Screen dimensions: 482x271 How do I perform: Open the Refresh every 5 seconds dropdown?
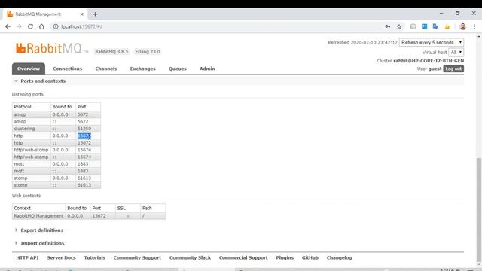[x=432, y=42]
